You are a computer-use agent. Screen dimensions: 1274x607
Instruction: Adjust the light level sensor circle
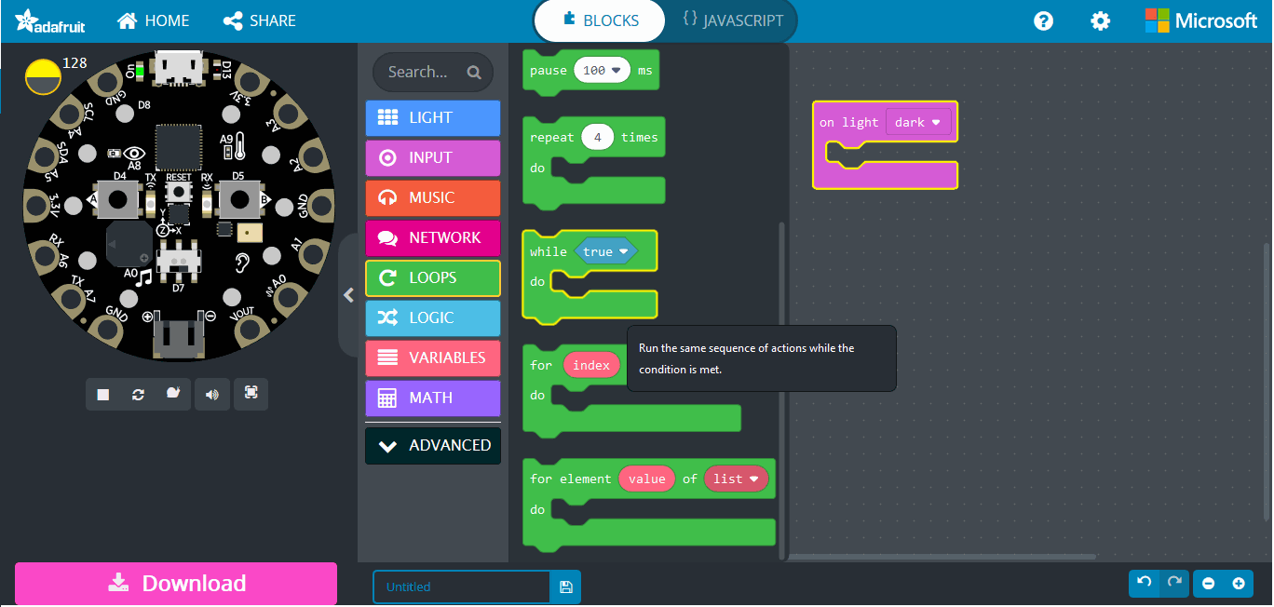(x=43, y=77)
